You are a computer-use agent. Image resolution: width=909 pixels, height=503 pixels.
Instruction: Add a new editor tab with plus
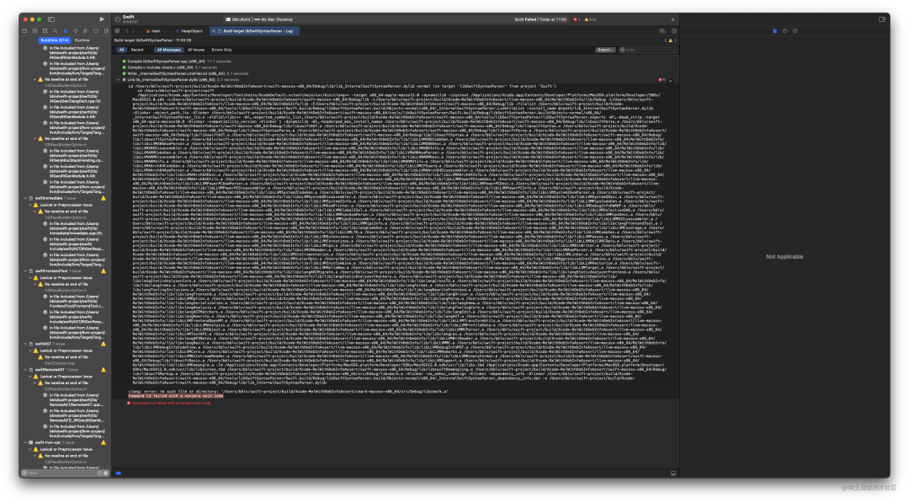(672, 19)
